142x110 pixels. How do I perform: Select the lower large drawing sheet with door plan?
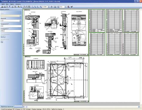56,79
